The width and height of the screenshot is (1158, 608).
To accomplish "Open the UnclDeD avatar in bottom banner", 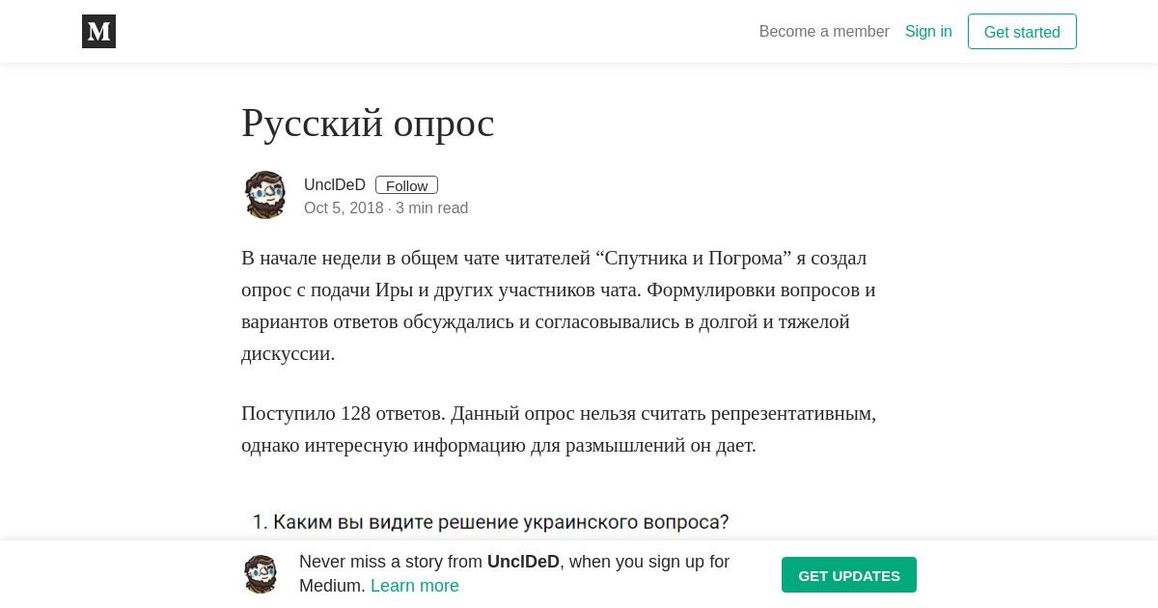I will point(261,574).
